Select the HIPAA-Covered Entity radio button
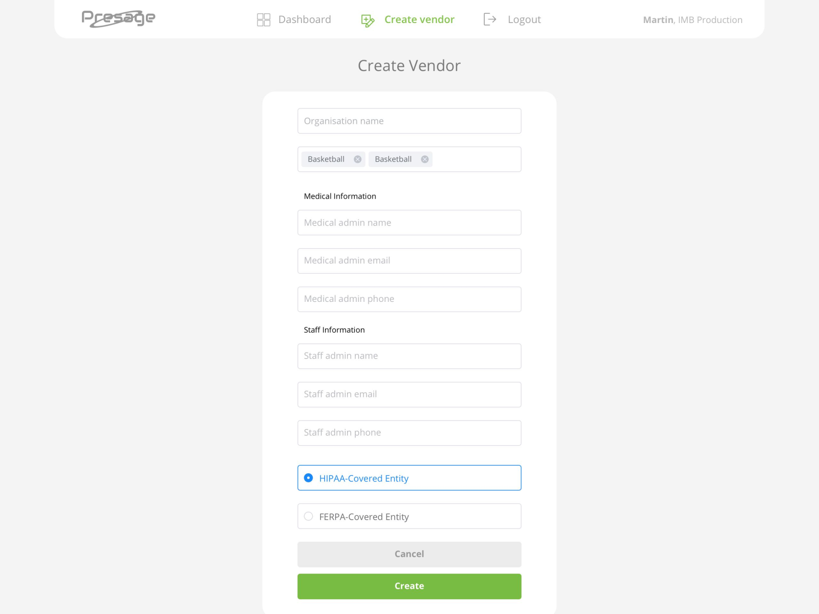The width and height of the screenshot is (819, 614). coord(308,478)
